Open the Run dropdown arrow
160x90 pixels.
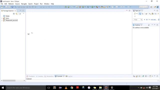point(94,7)
